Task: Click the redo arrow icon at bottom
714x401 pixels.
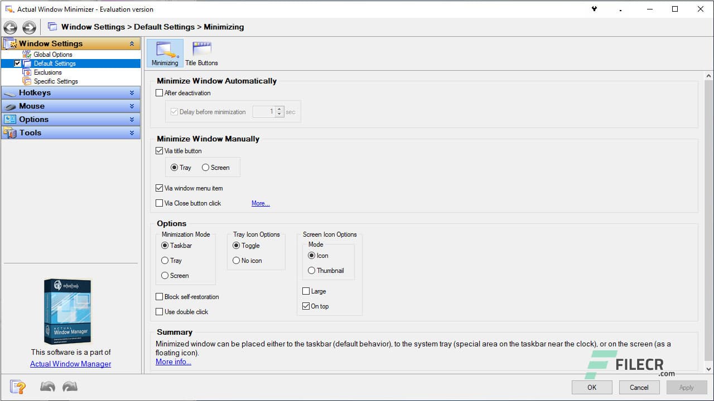Action: coord(70,386)
